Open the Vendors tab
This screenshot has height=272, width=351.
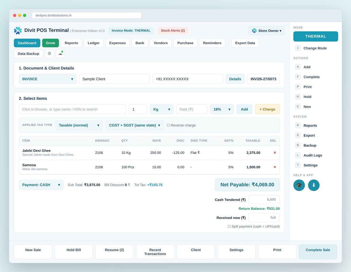[x=161, y=43]
